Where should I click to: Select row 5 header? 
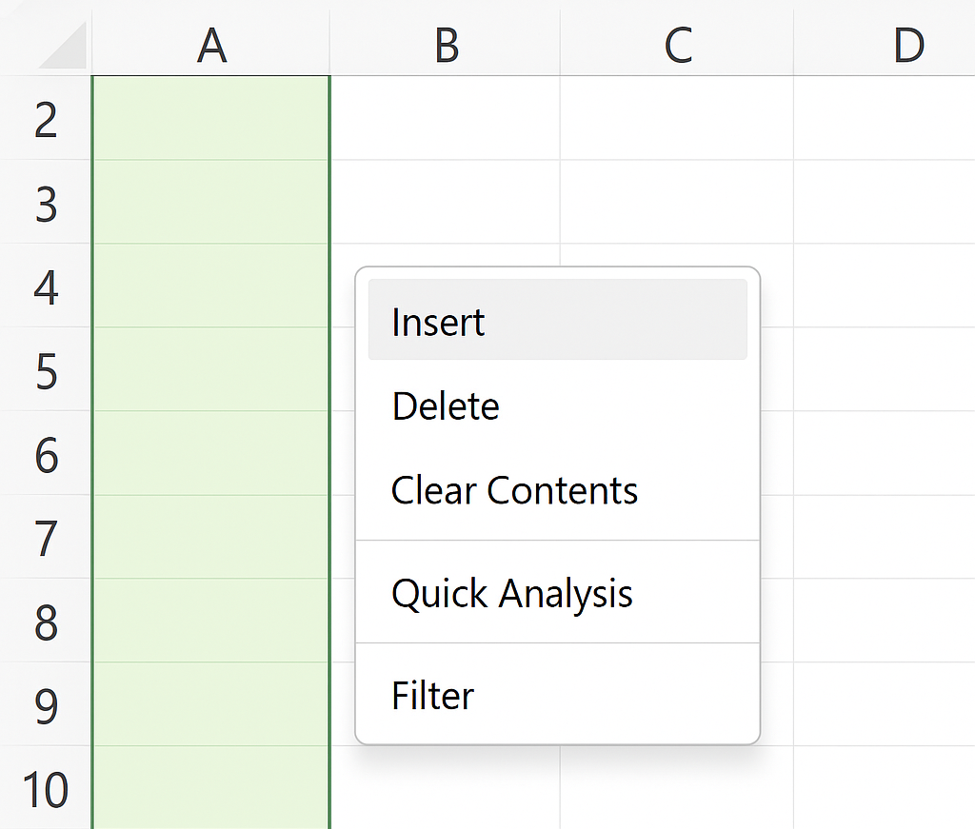tap(46, 369)
